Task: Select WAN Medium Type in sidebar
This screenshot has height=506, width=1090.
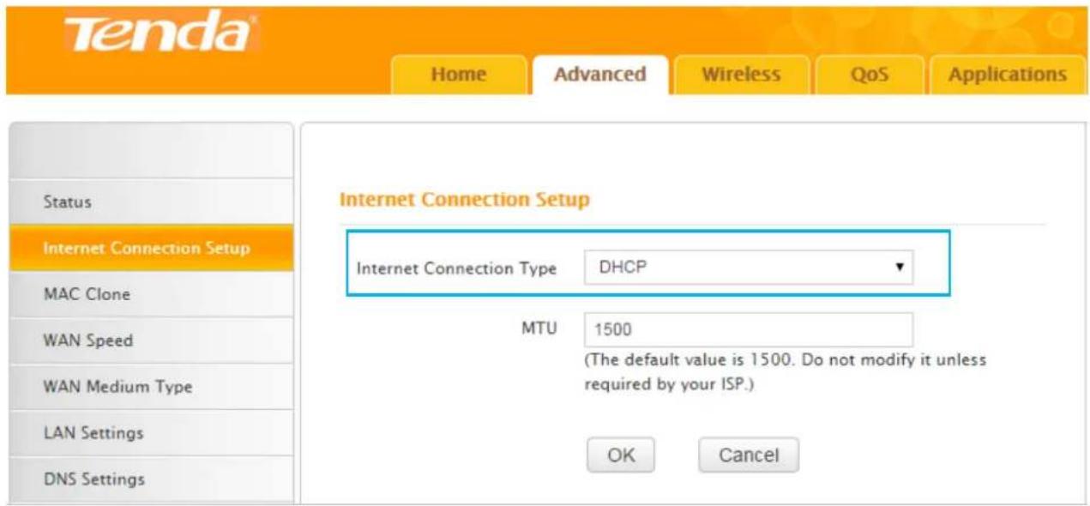Action: [x=151, y=387]
